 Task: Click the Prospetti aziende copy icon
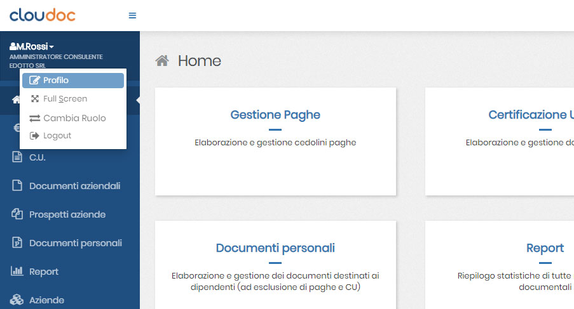pyautogui.click(x=17, y=214)
